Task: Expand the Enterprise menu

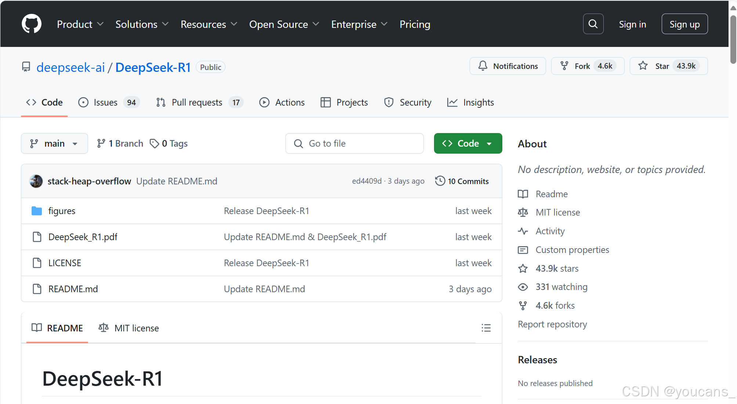Action: [359, 24]
